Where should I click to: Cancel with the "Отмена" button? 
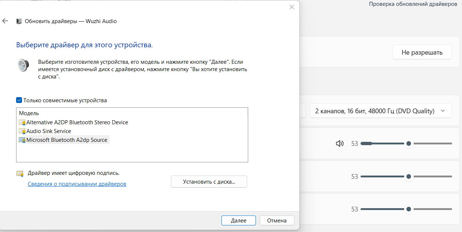pos(277,220)
